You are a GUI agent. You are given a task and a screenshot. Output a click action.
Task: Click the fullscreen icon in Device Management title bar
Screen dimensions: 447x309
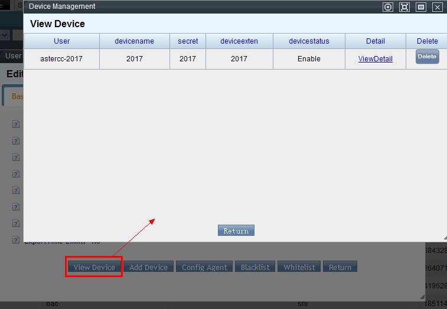(x=404, y=7)
